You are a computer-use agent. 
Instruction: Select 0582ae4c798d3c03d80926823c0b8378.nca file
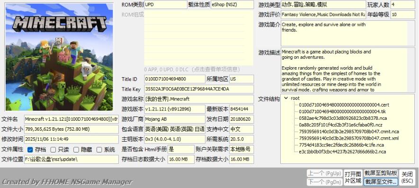point(343,118)
